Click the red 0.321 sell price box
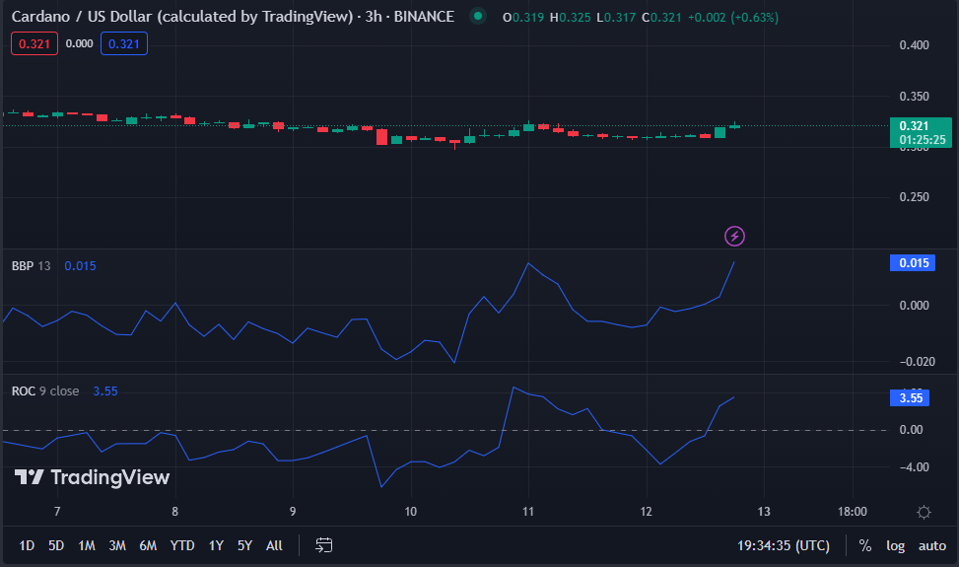959x567 pixels. tap(34, 44)
